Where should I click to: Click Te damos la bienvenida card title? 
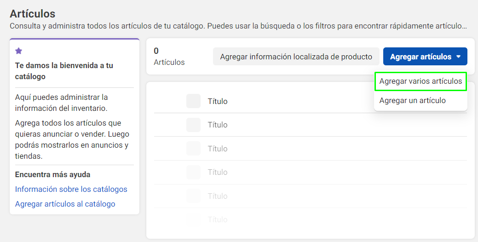click(64, 71)
